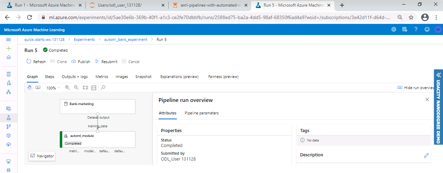Bookmark this page with star icon
Viewport: 443px width, 173px height.
[411, 17]
